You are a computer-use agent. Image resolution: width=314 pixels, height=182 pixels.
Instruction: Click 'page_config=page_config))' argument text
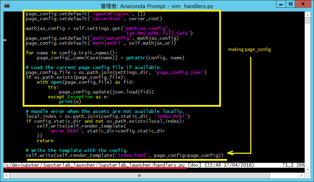[189, 156]
